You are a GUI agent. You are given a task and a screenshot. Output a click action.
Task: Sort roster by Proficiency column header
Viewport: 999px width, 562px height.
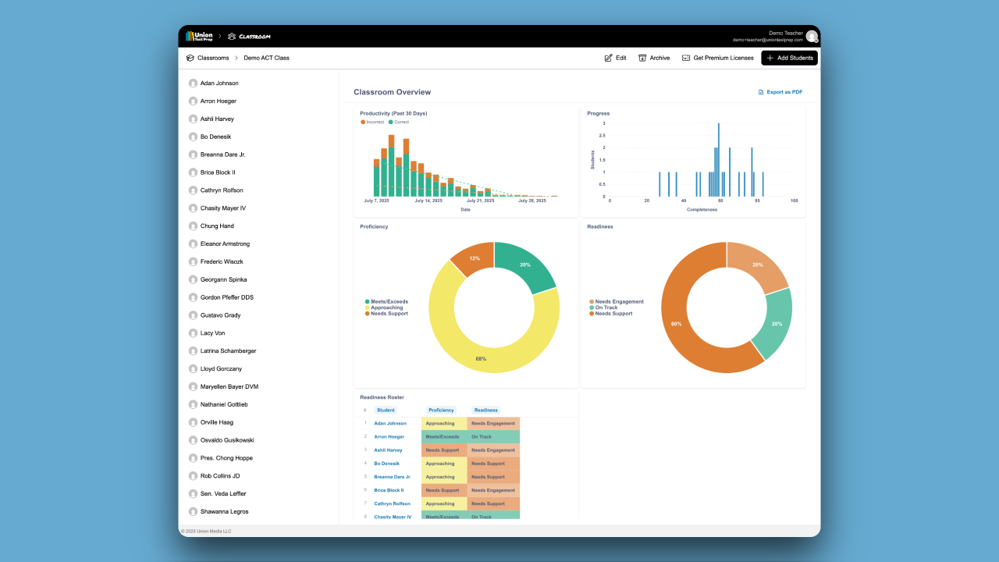tap(440, 410)
